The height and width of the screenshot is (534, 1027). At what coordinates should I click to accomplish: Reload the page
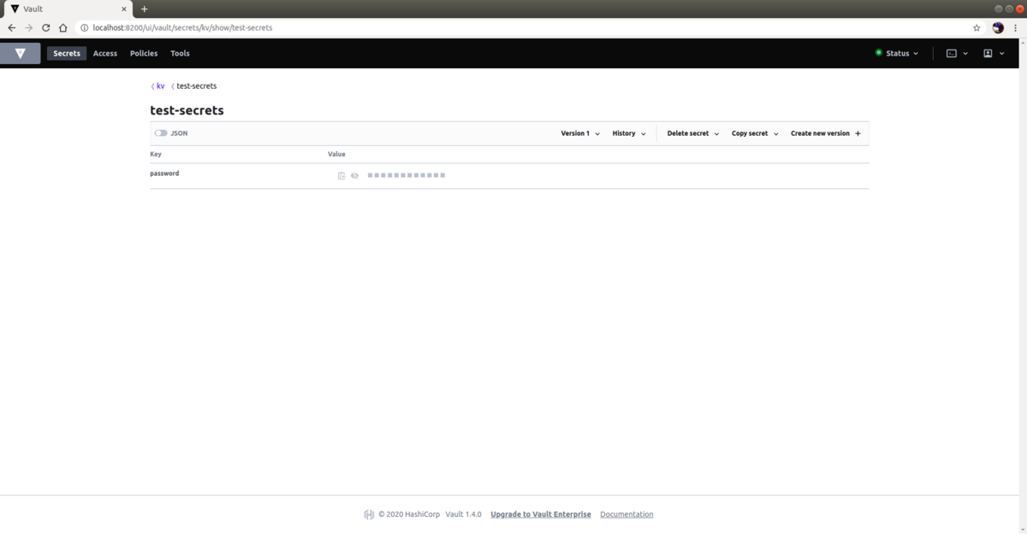click(46, 27)
